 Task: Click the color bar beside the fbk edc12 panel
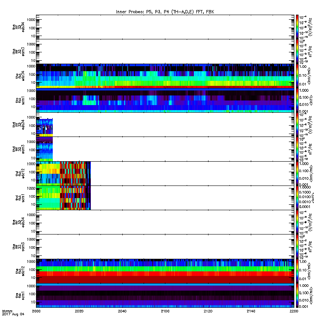coord(297,271)
